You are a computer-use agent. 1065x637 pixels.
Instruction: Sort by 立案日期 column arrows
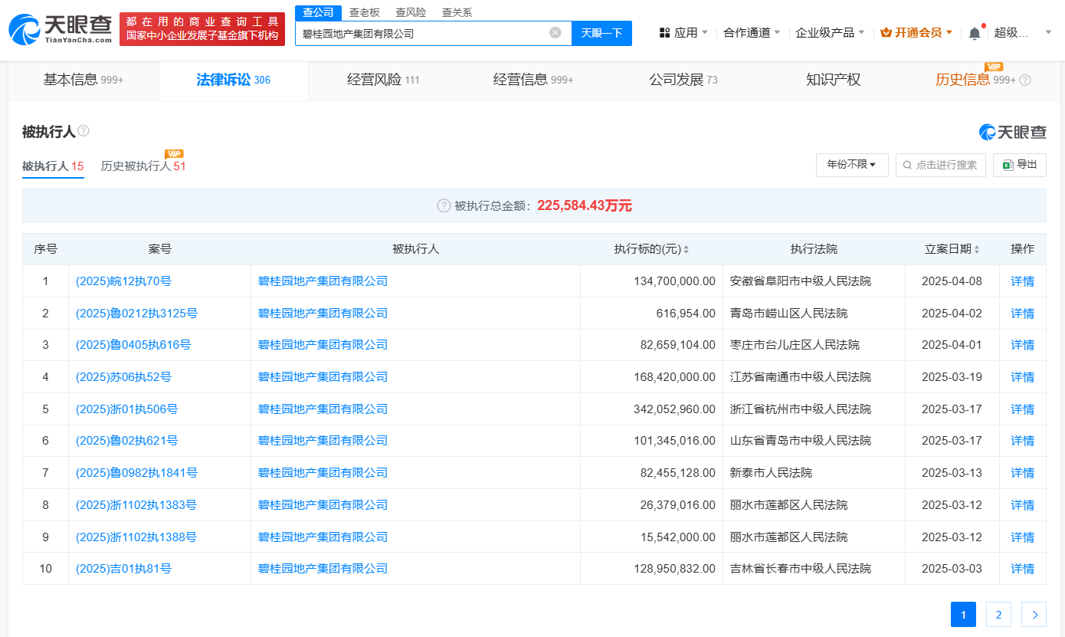tap(977, 250)
